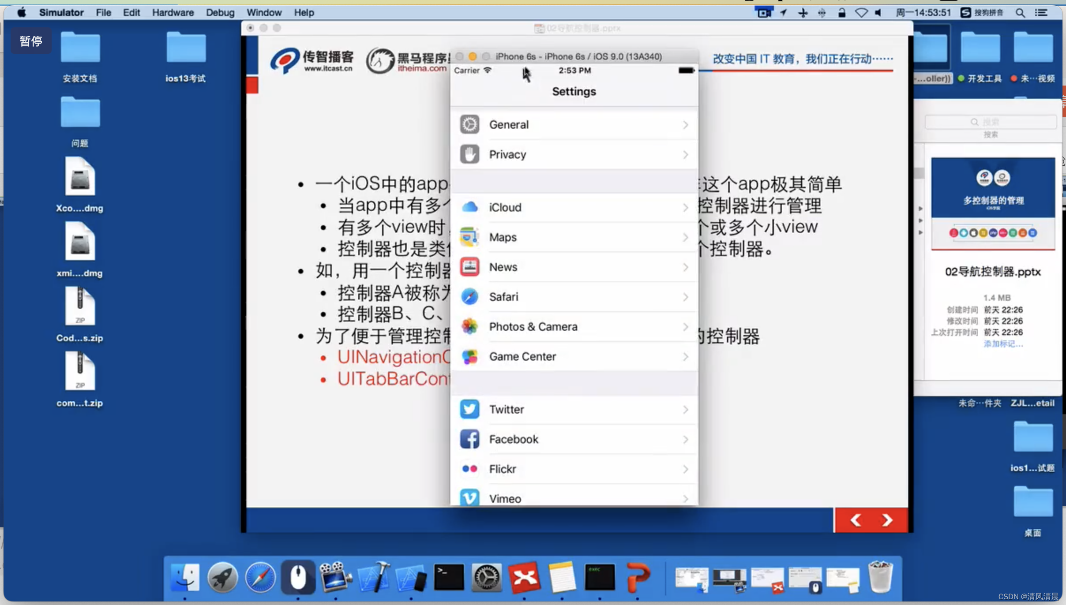Viewport: 1066px width, 605px height.
Task: Open iCloud settings
Action: tap(573, 207)
